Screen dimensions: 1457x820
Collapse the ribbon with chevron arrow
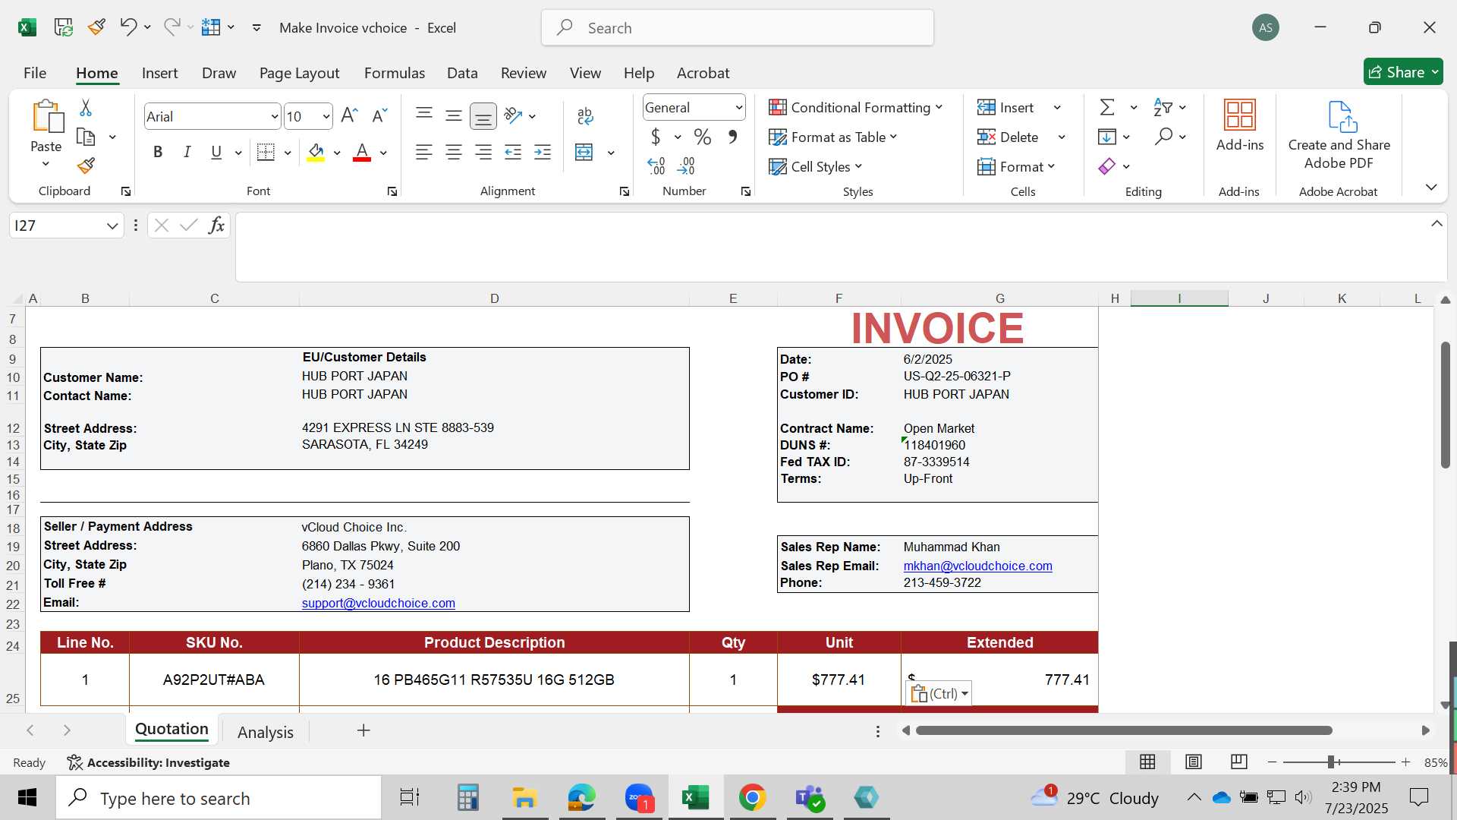[x=1431, y=187]
